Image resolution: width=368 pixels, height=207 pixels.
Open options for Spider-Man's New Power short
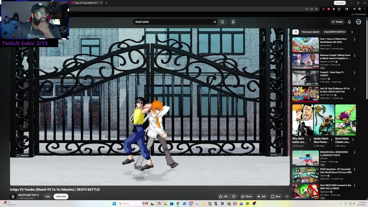[331, 140]
